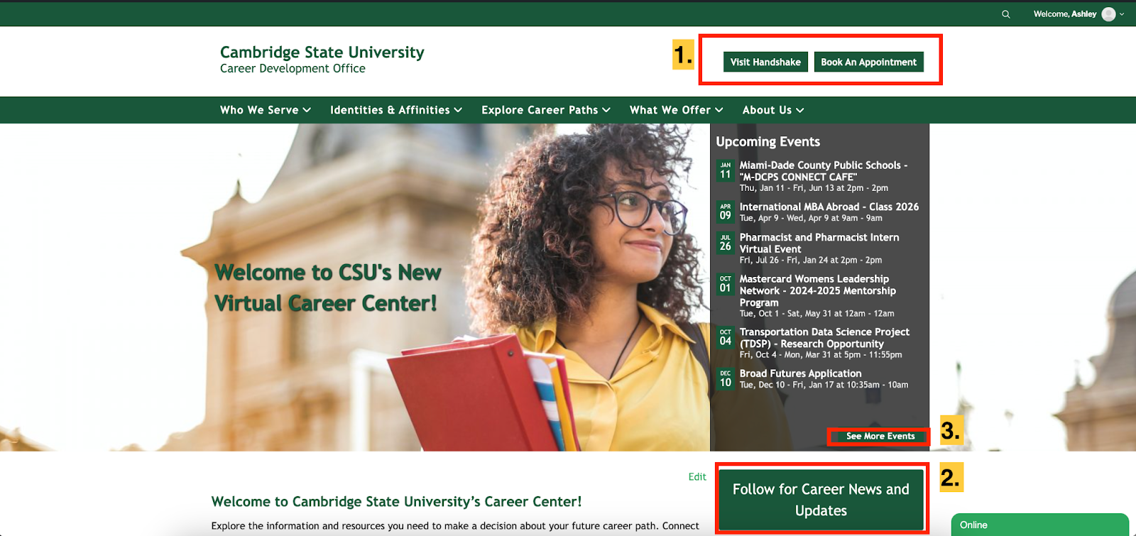Open the Explore Career Paths menu
This screenshot has width=1136, height=536.
(545, 110)
